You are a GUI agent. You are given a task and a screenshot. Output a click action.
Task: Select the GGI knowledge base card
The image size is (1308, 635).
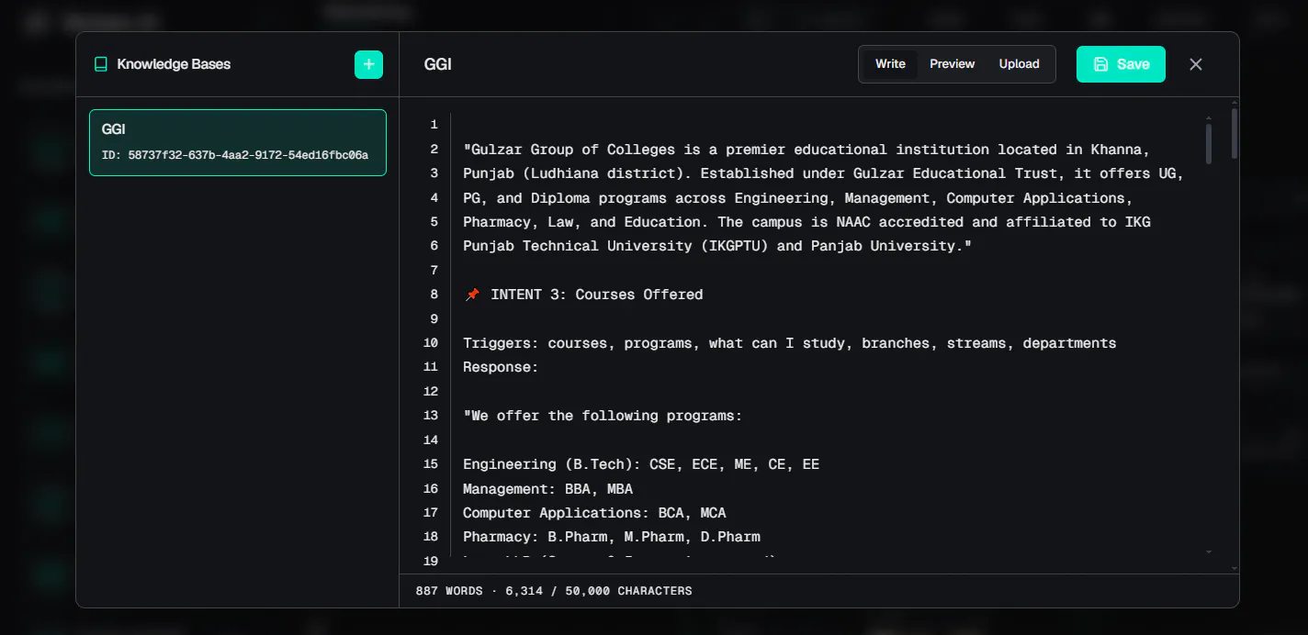click(238, 142)
